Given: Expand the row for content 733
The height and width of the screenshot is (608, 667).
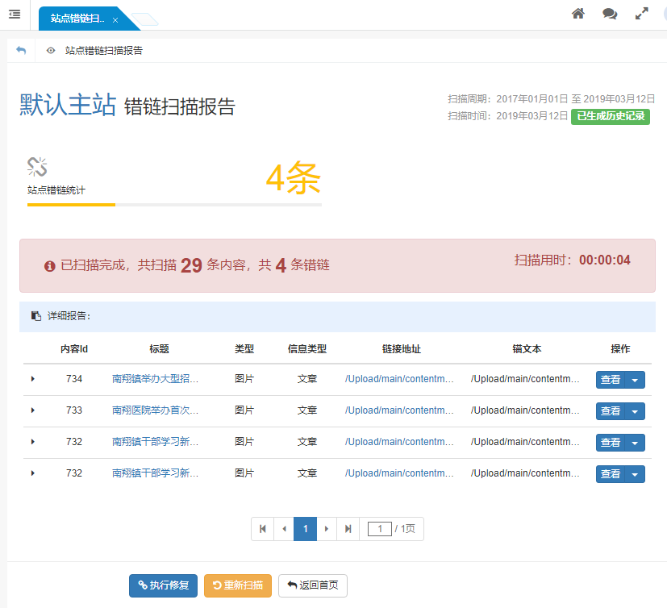Looking at the screenshot, I should [x=33, y=410].
